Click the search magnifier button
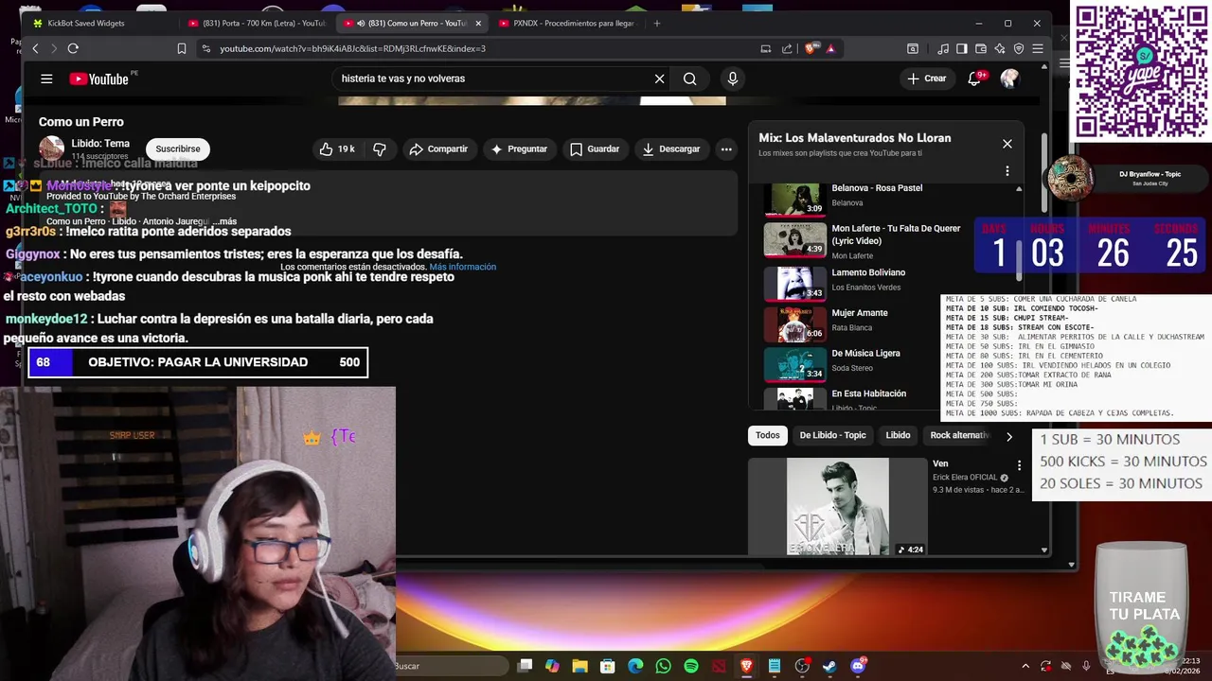The height and width of the screenshot is (681, 1212). click(x=689, y=79)
